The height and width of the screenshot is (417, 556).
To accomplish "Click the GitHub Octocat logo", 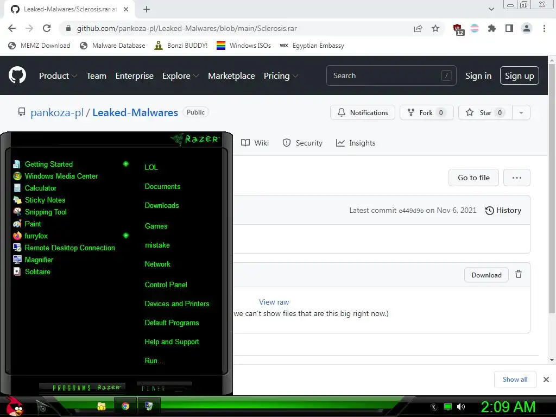I will pyautogui.click(x=17, y=75).
